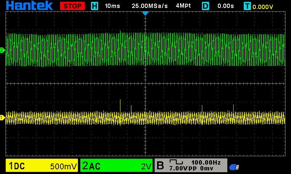This screenshot has width=291, height=174.
Task: Click the 500mV scale in channel 1 panel
Action: [63, 166]
